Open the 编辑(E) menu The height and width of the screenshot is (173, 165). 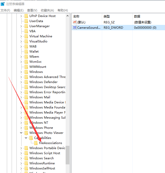[x=19, y=10]
